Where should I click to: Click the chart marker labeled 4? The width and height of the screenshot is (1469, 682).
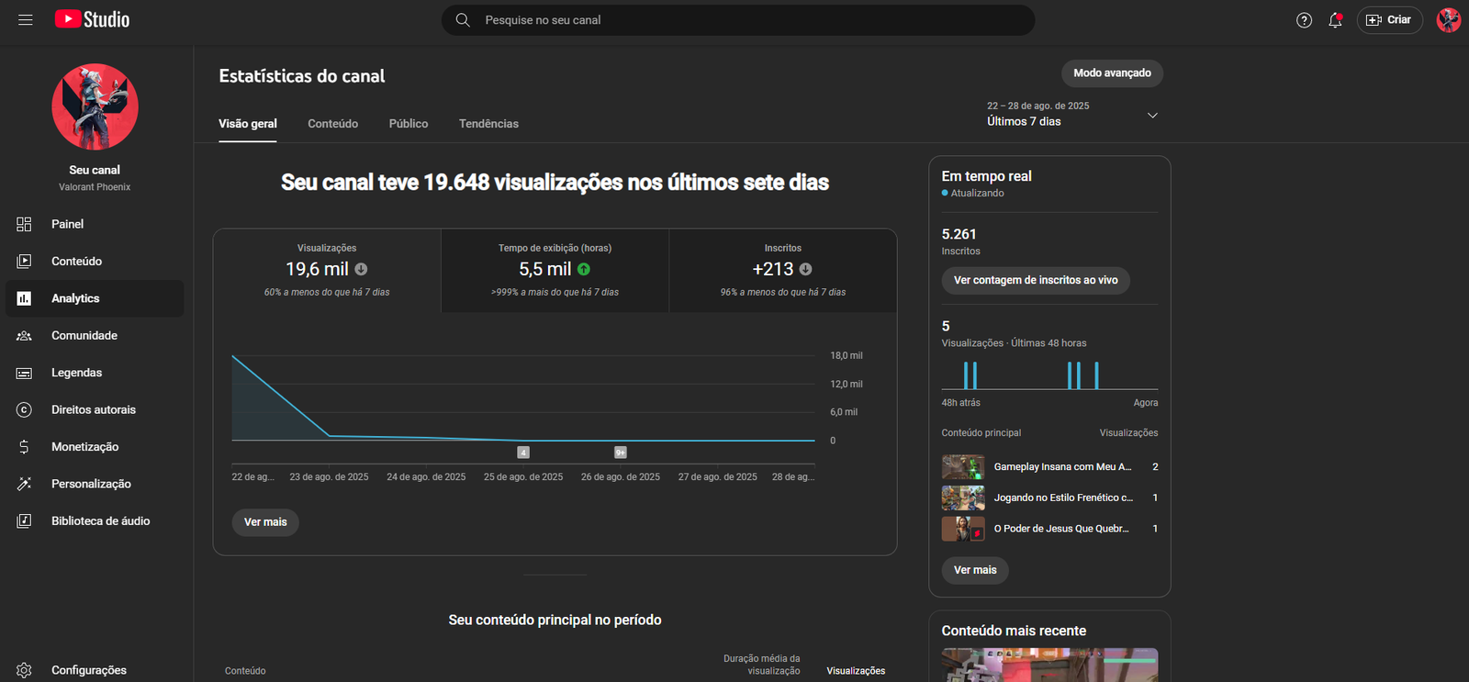(523, 453)
